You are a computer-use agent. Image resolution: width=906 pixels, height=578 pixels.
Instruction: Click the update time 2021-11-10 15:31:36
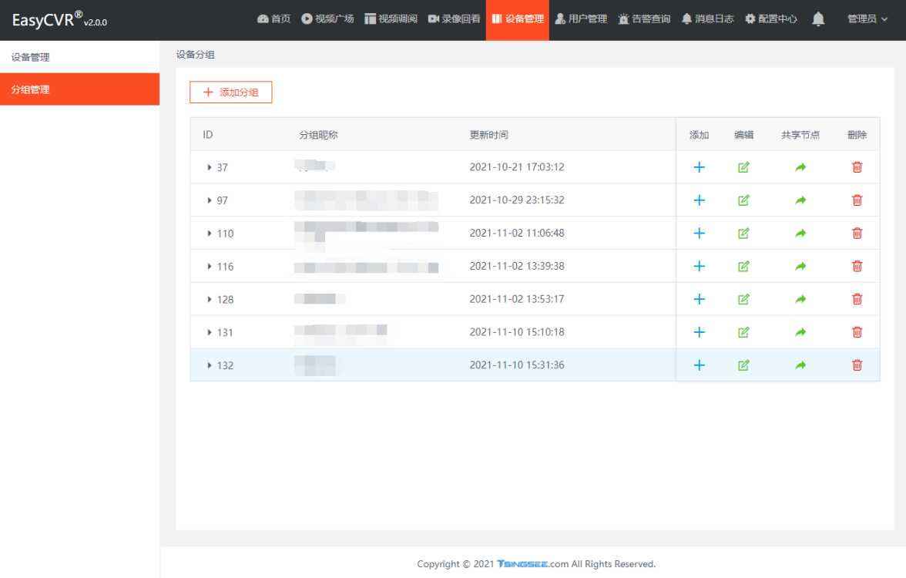[x=516, y=365]
